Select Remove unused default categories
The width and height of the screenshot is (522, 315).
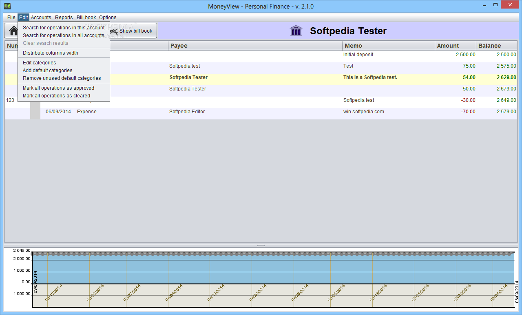pos(64,78)
